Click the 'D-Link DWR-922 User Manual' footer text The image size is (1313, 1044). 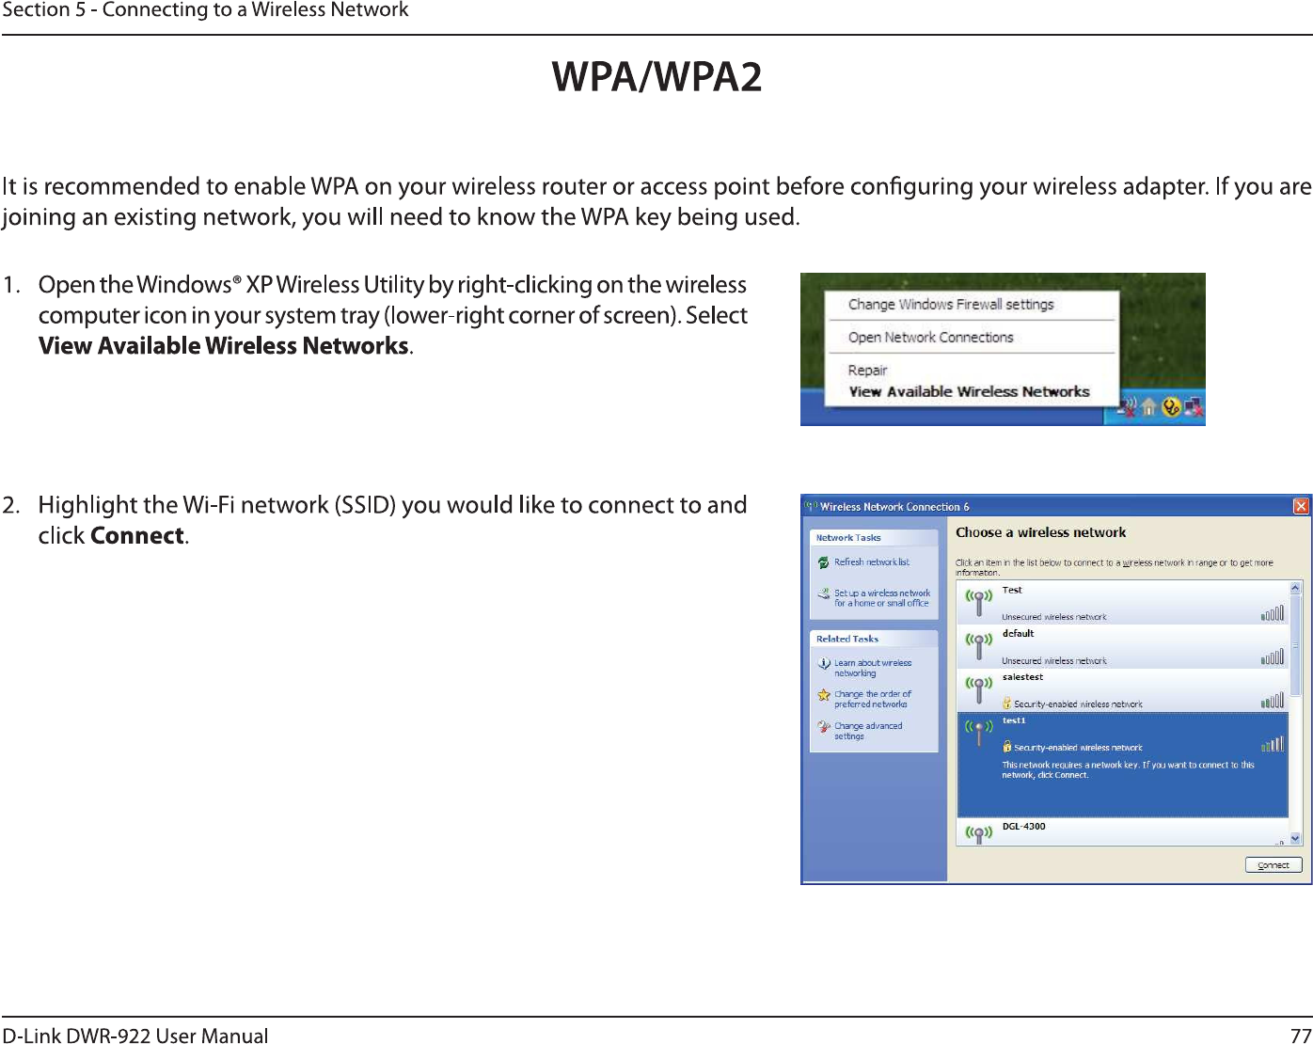(135, 1035)
